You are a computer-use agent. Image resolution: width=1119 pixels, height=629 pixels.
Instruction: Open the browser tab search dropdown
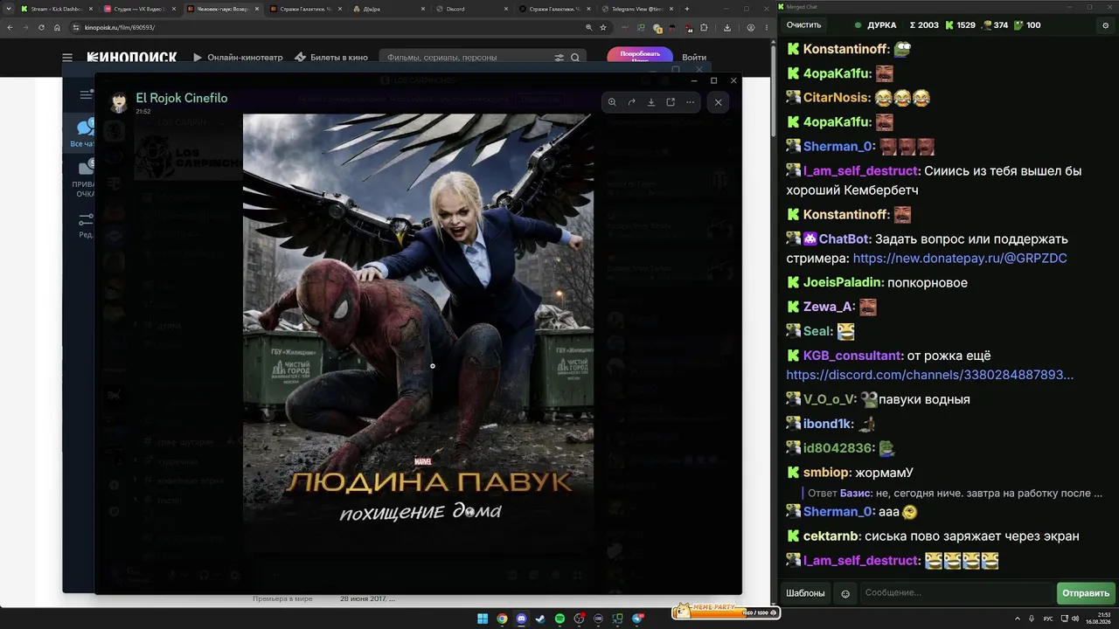[x=8, y=9]
